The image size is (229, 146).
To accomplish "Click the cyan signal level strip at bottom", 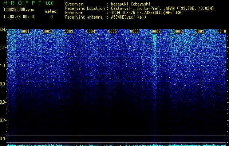I will tap(117, 145).
